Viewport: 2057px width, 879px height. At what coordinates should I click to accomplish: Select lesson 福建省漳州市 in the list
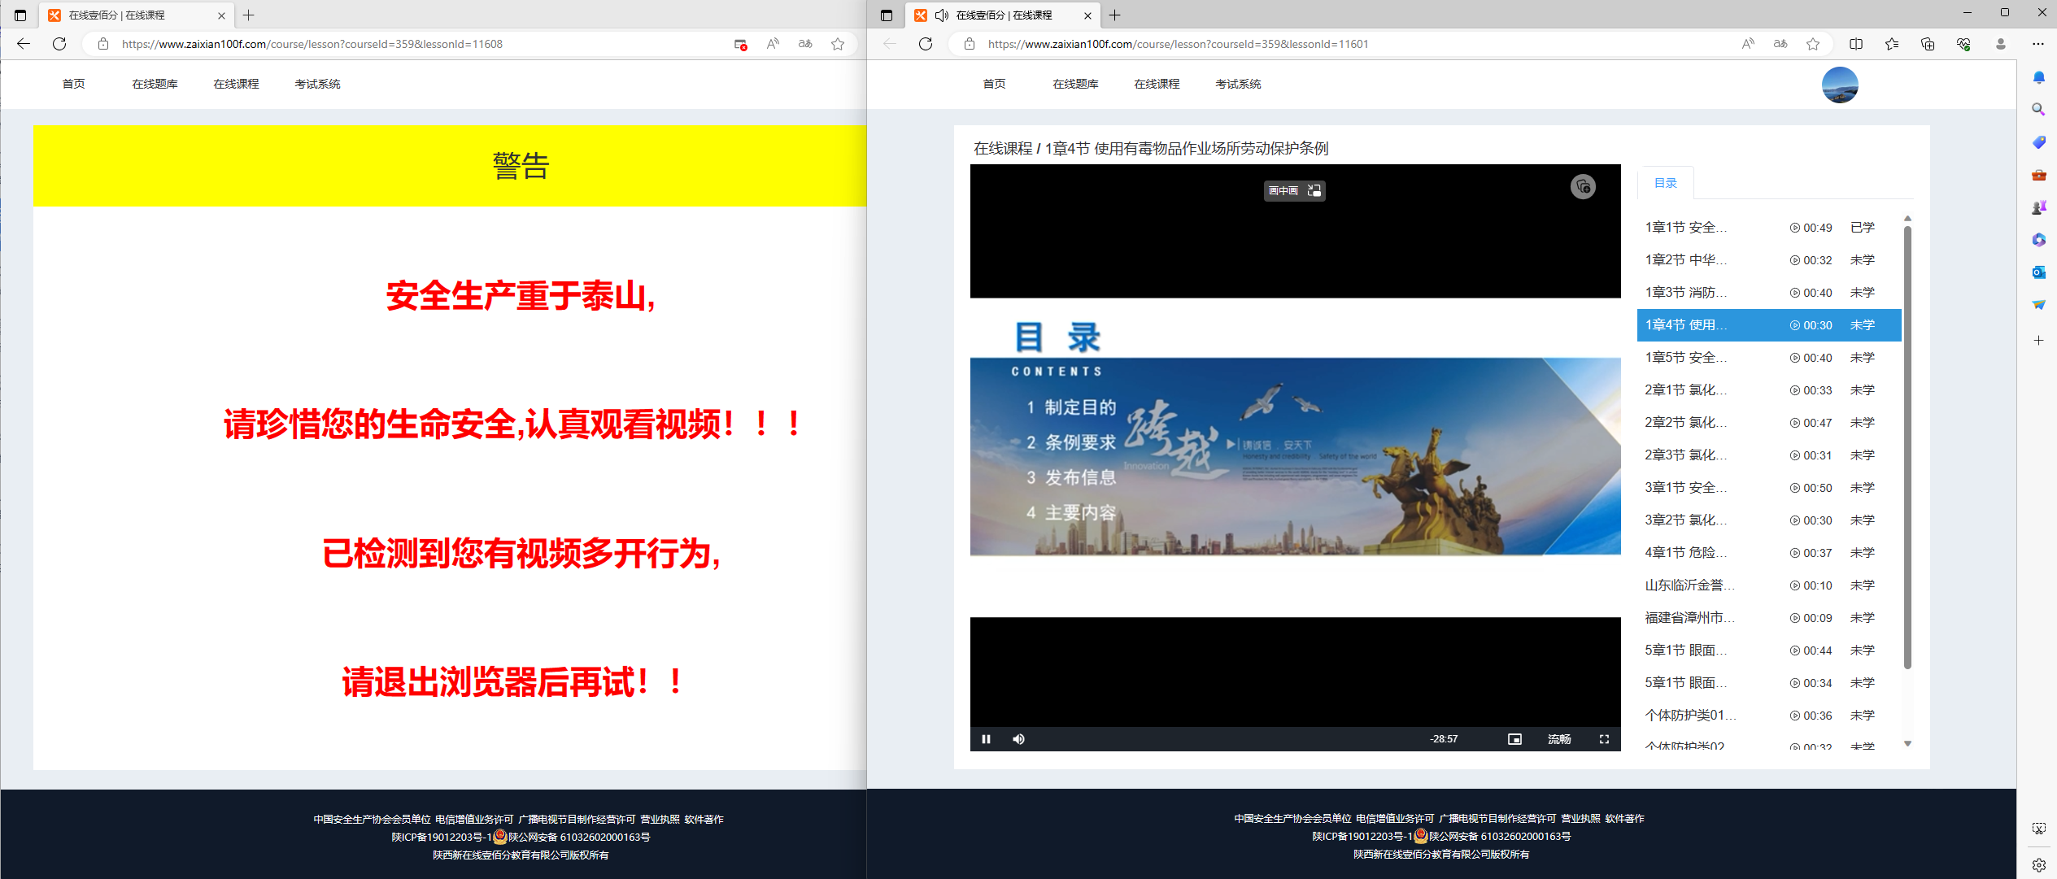pyautogui.click(x=1769, y=618)
